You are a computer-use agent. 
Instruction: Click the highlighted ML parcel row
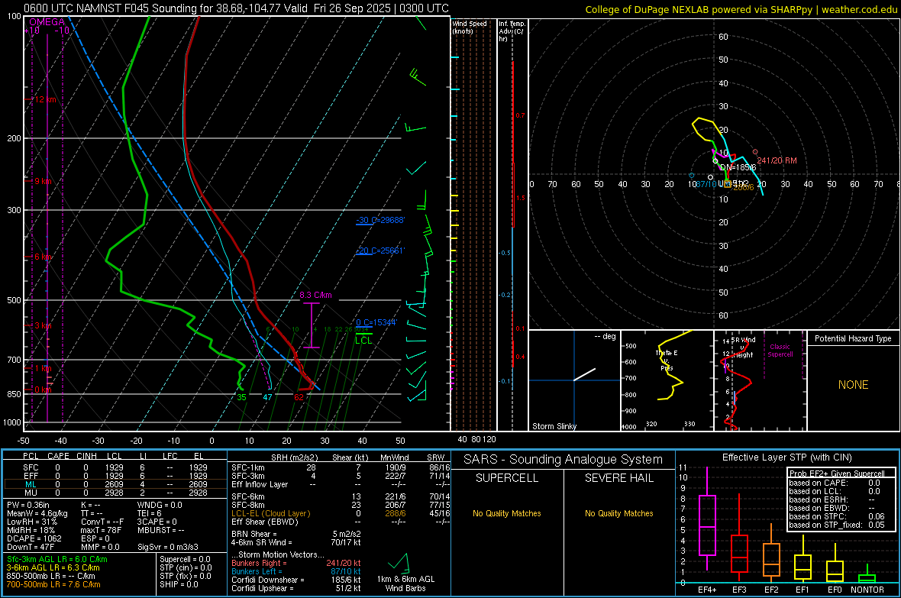tap(115, 484)
